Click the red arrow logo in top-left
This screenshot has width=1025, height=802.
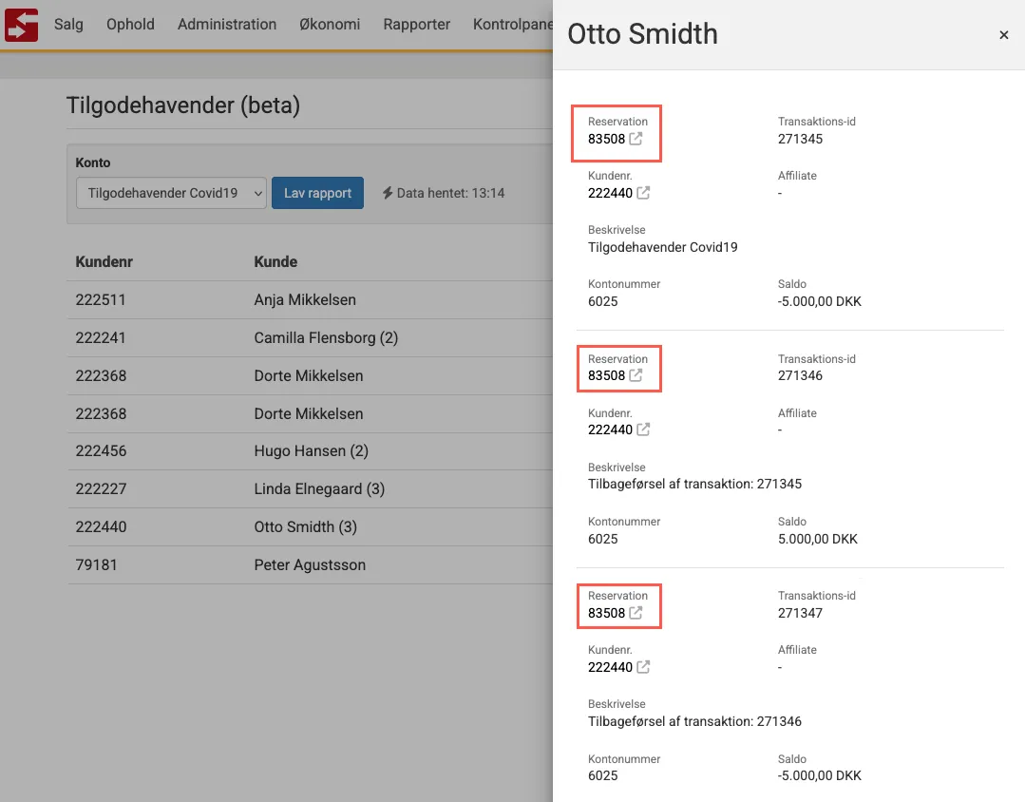point(21,25)
